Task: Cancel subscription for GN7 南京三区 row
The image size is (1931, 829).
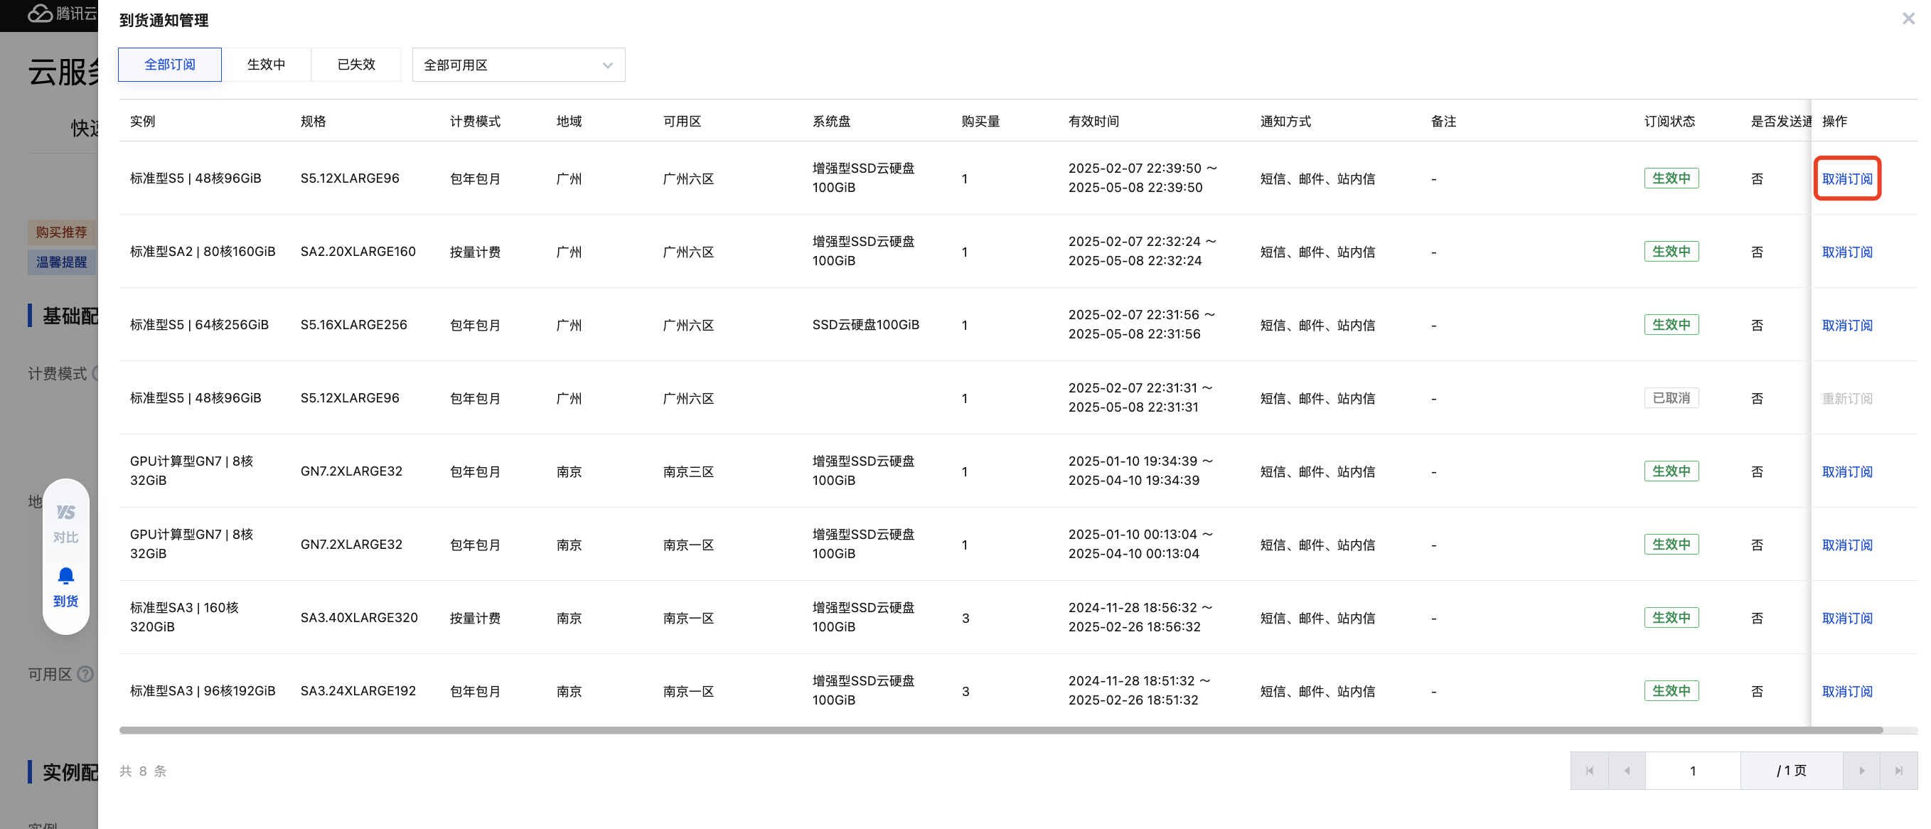Action: click(1847, 471)
